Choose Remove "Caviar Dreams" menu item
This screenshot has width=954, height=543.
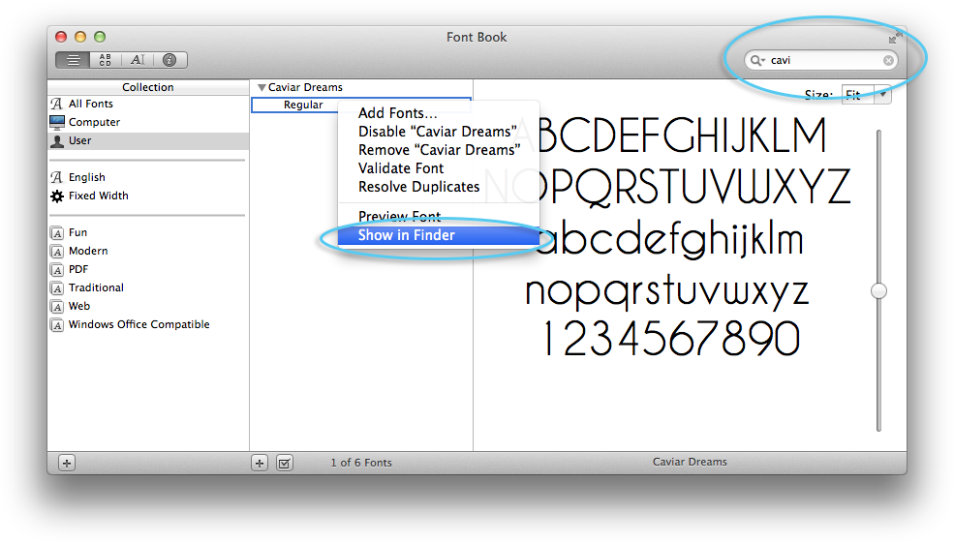click(x=440, y=150)
